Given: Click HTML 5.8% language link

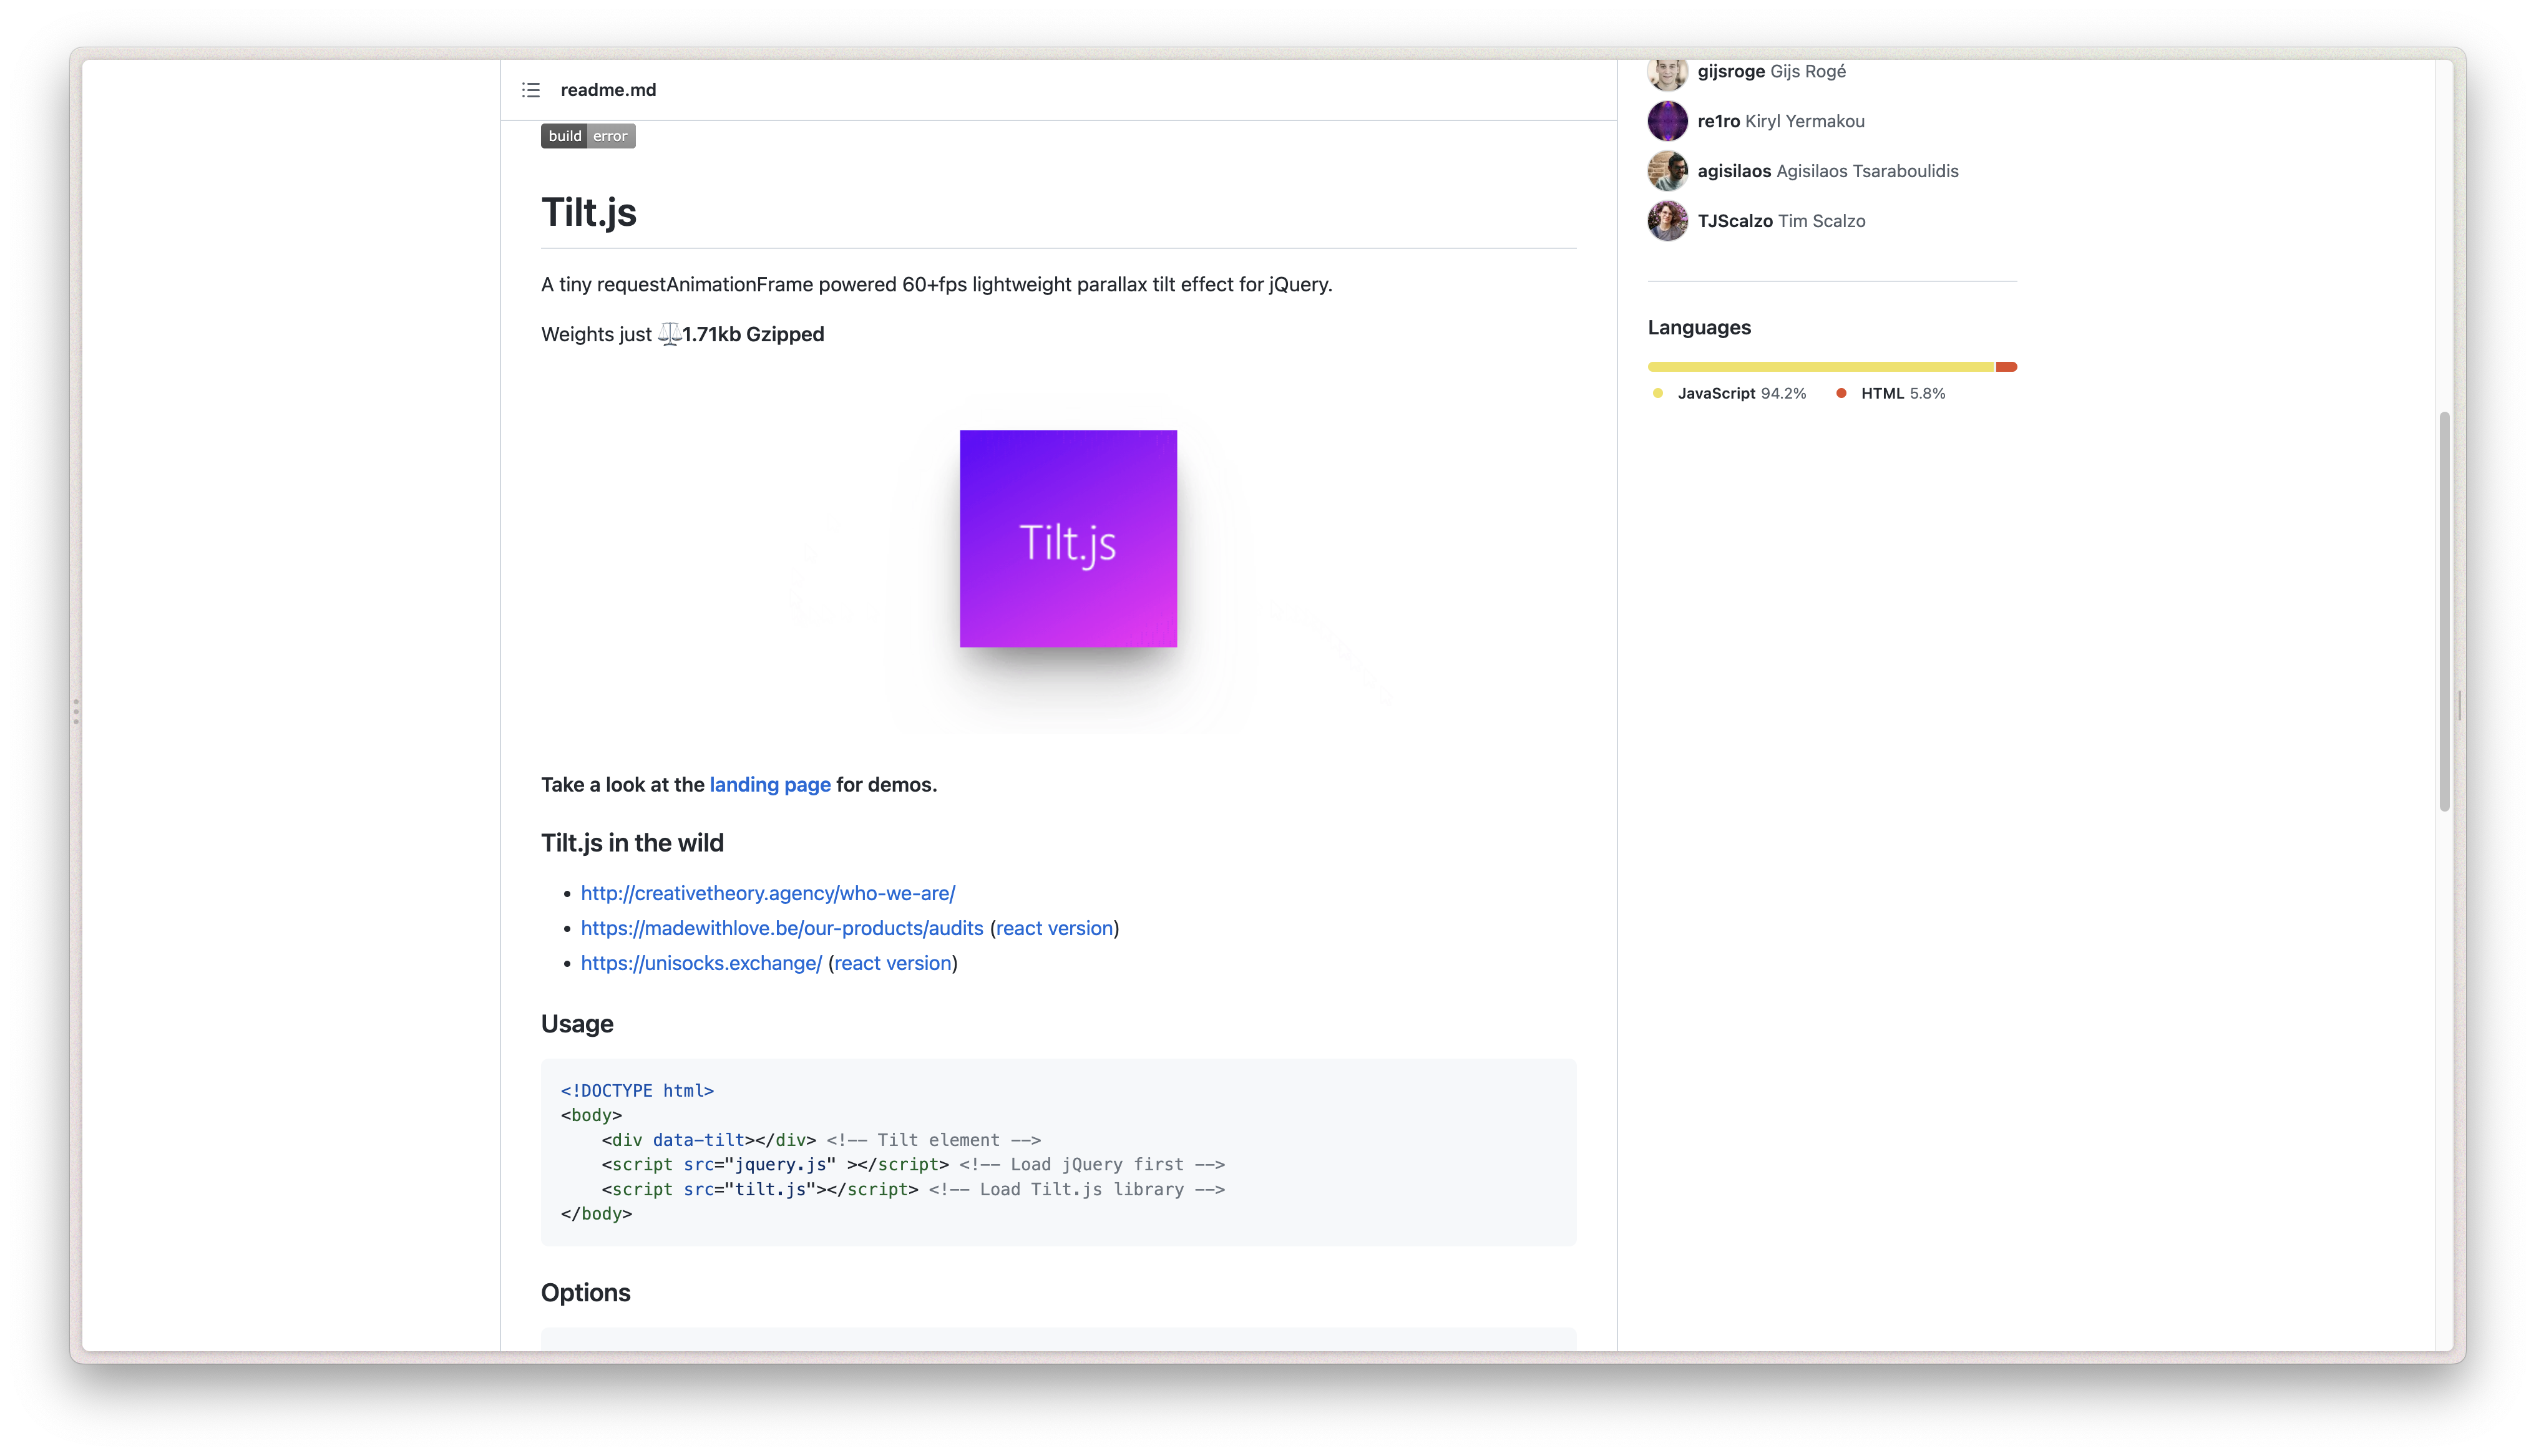Looking at the screenshot, I should click(1902, 393).
